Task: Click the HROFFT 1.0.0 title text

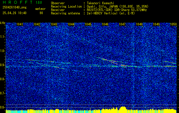Action: (x=22, y=2)
